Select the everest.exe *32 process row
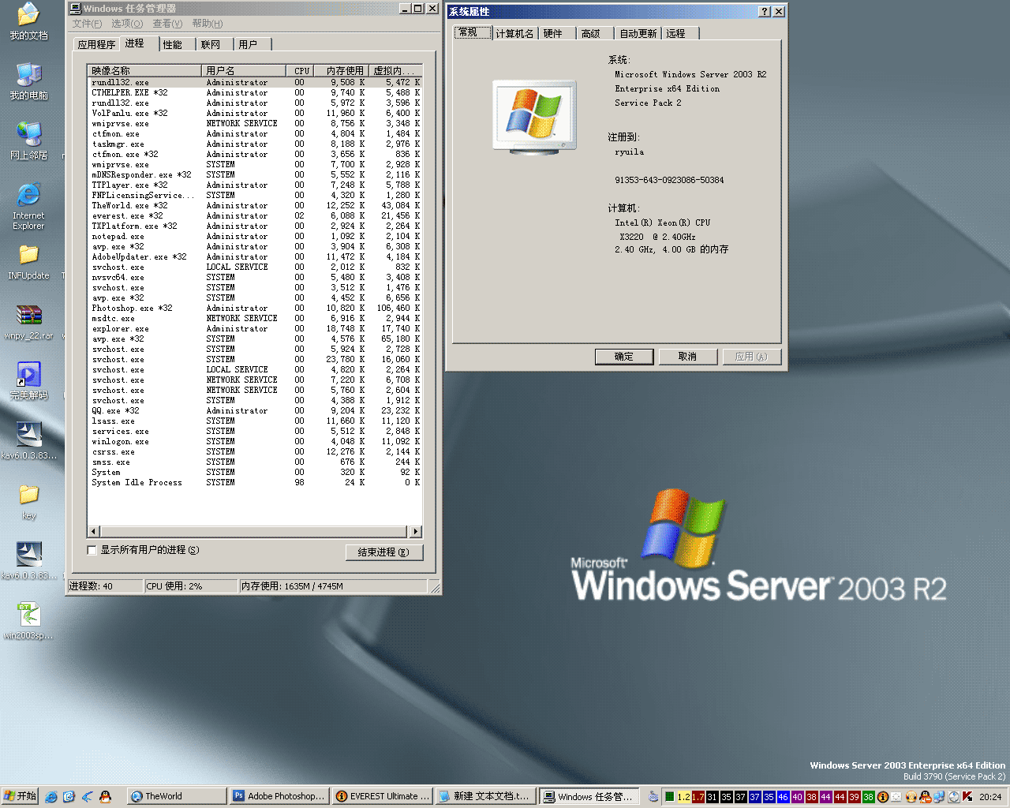1010x808 pixels. point(255,216)
